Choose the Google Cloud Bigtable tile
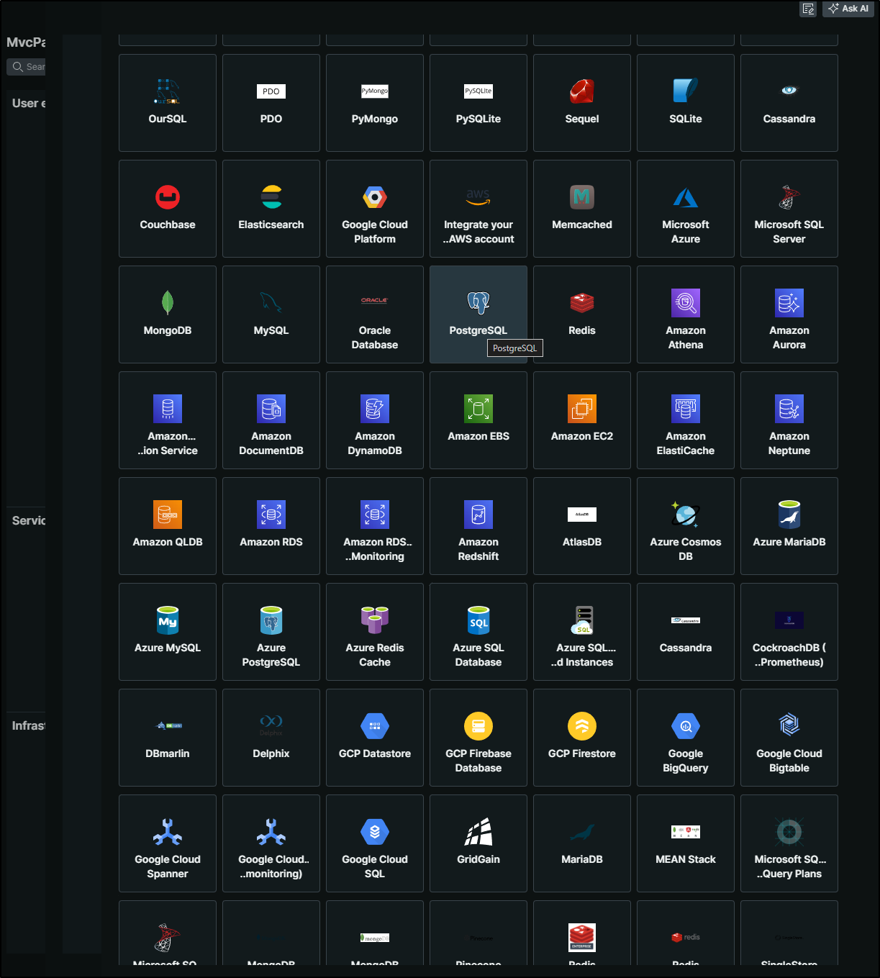 [789, 738]
